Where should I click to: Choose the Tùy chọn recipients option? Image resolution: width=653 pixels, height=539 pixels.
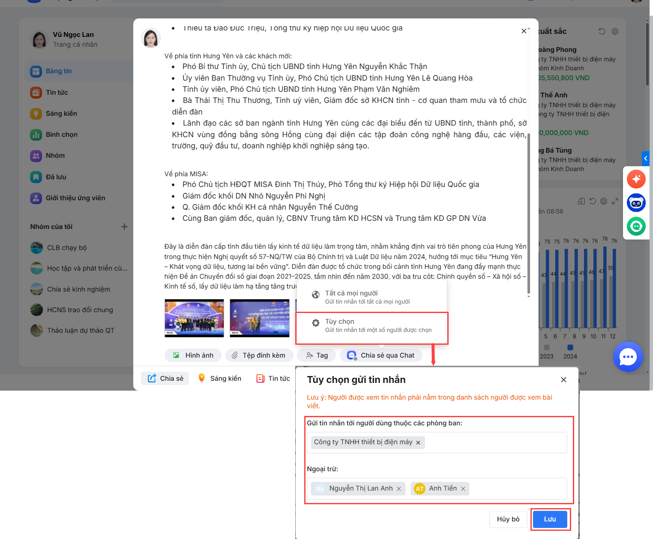372,328
